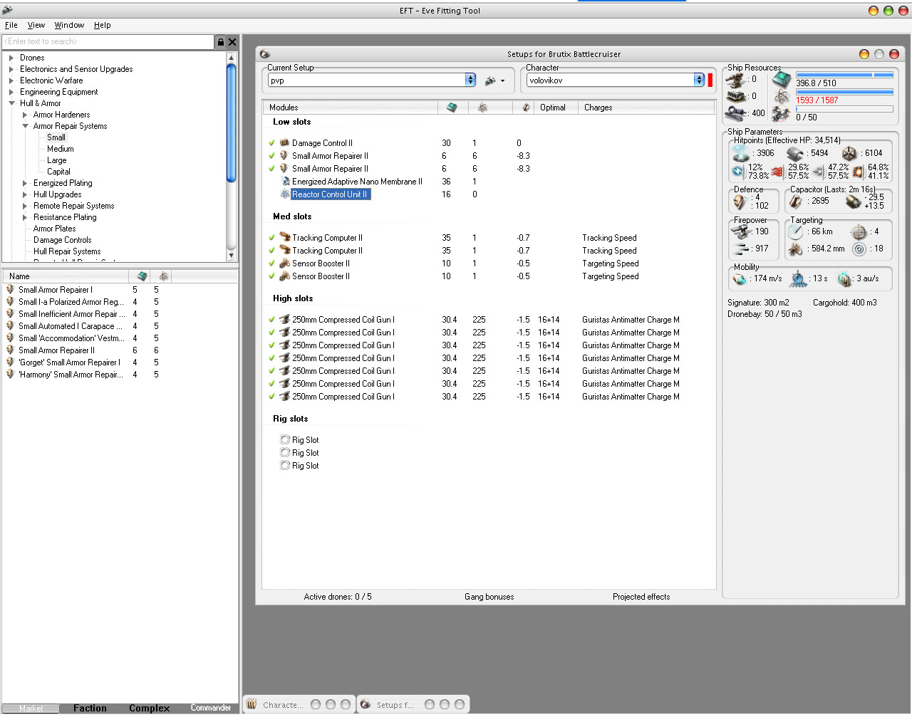
Task: Expand the Drones tree category
Action: pyautogui.click(x=11, y=58)
